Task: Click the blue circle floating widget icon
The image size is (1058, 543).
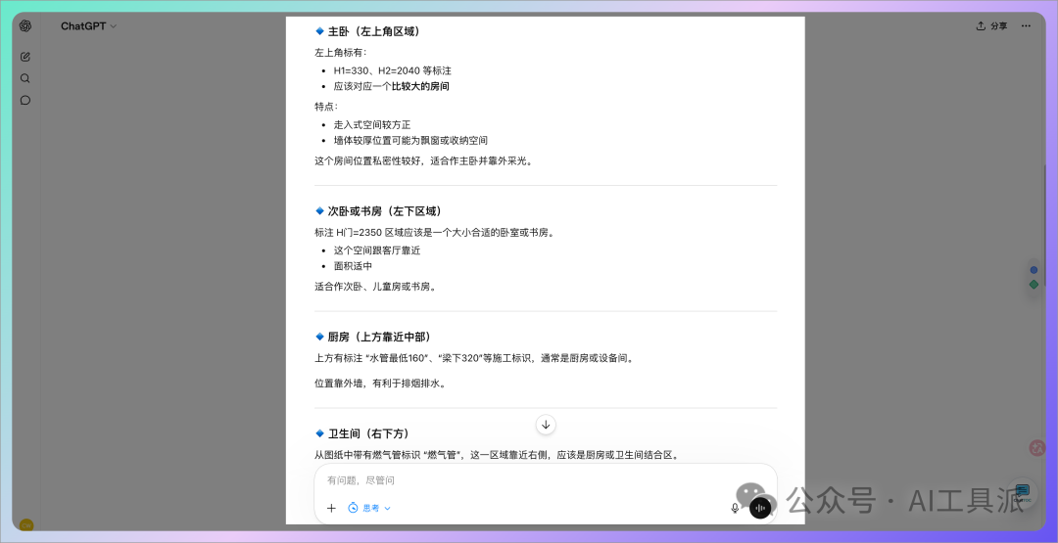Action: pos(1034,270)
